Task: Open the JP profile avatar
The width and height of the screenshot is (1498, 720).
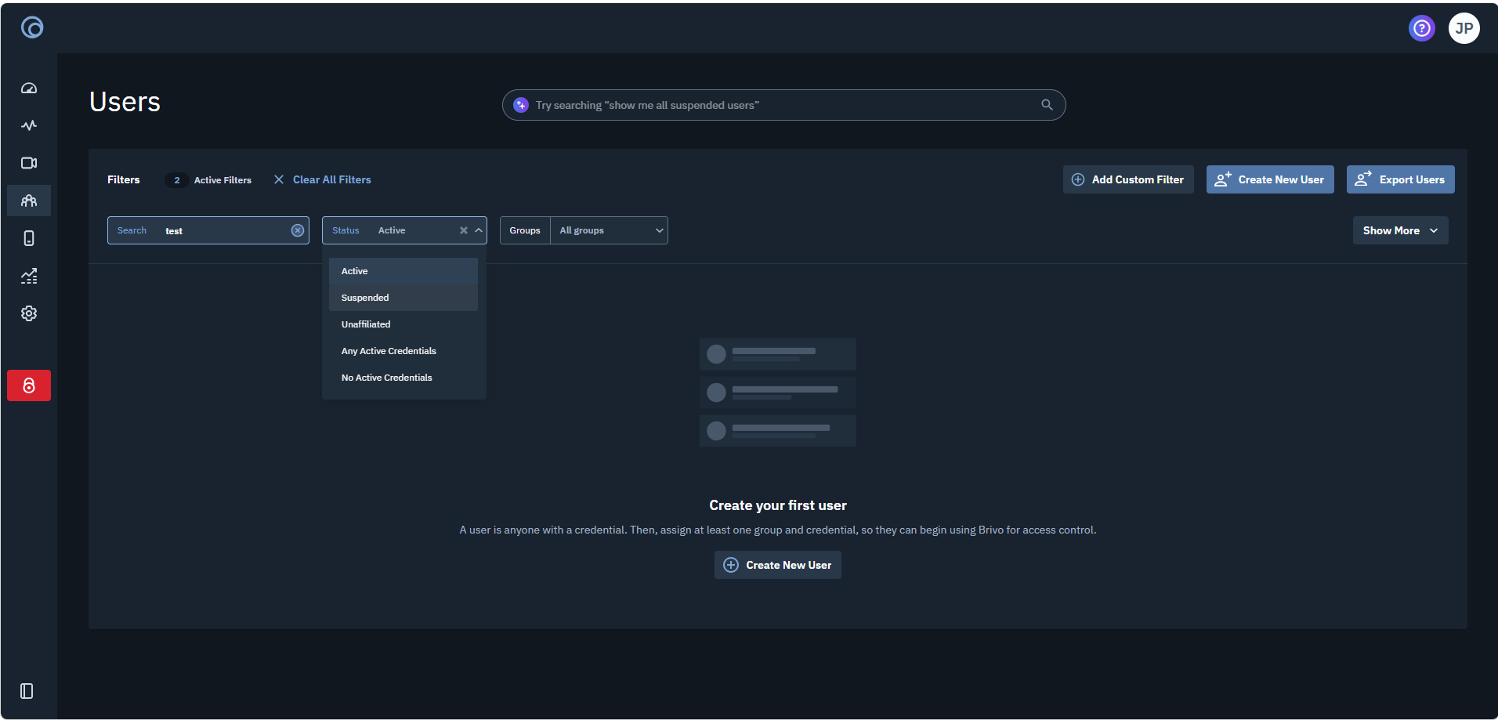Action: [x=1464, y=28]
